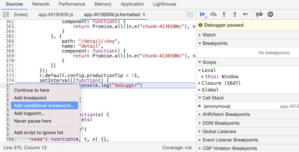Choose Never pause here from context menu
Screen dimensions: 299x152
33,121
